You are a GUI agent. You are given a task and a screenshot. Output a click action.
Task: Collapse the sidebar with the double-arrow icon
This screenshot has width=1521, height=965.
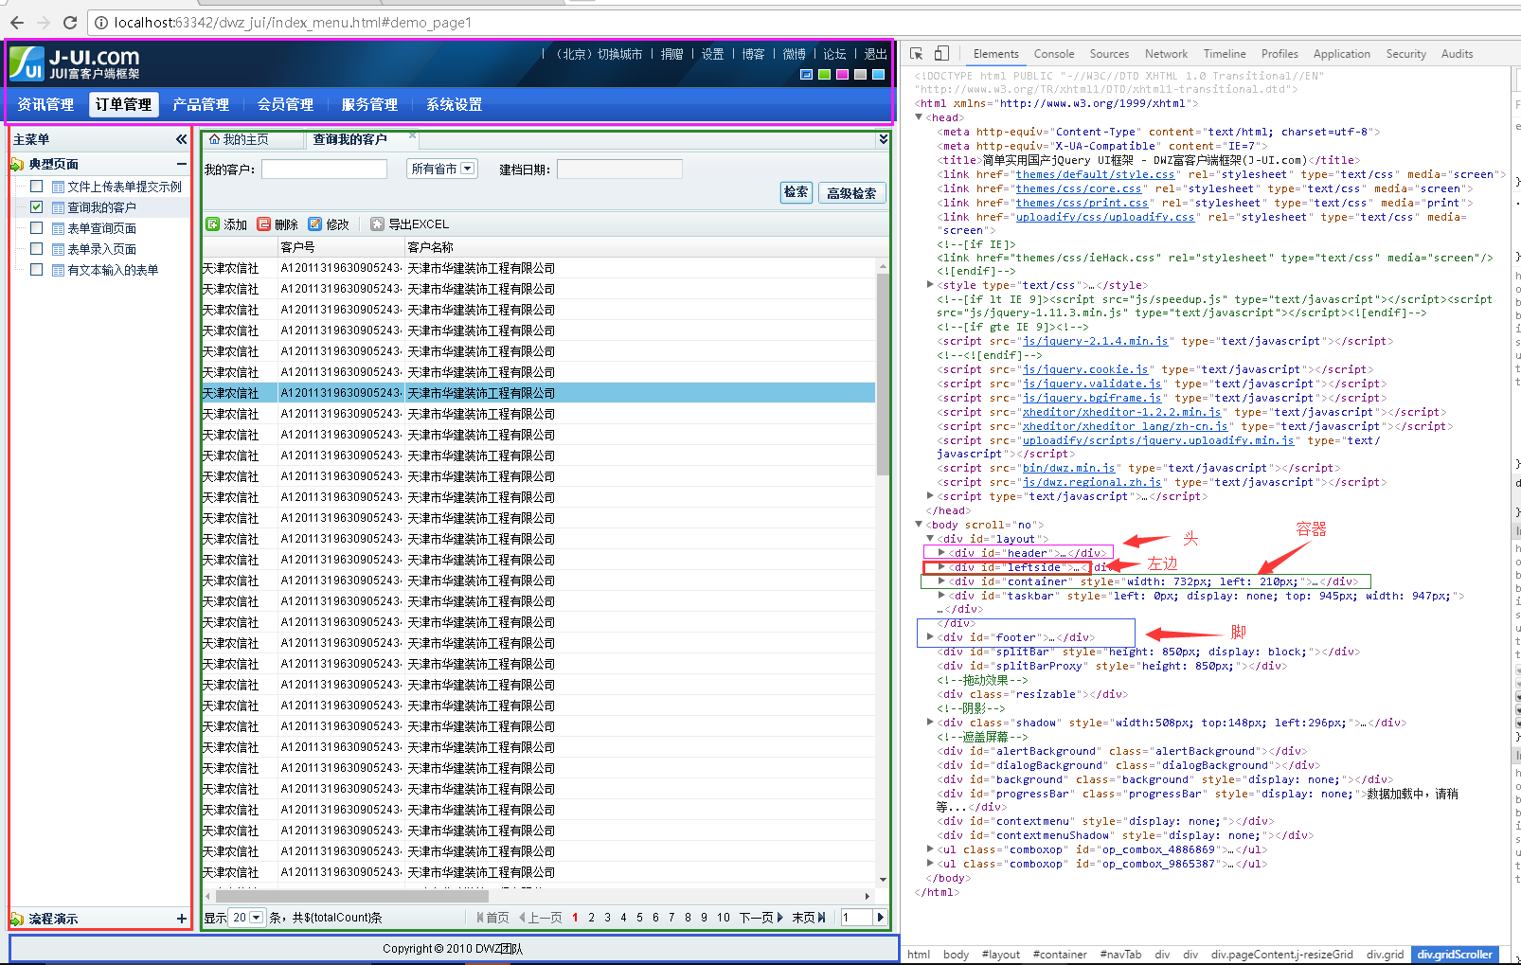click(x=181, y=139)
